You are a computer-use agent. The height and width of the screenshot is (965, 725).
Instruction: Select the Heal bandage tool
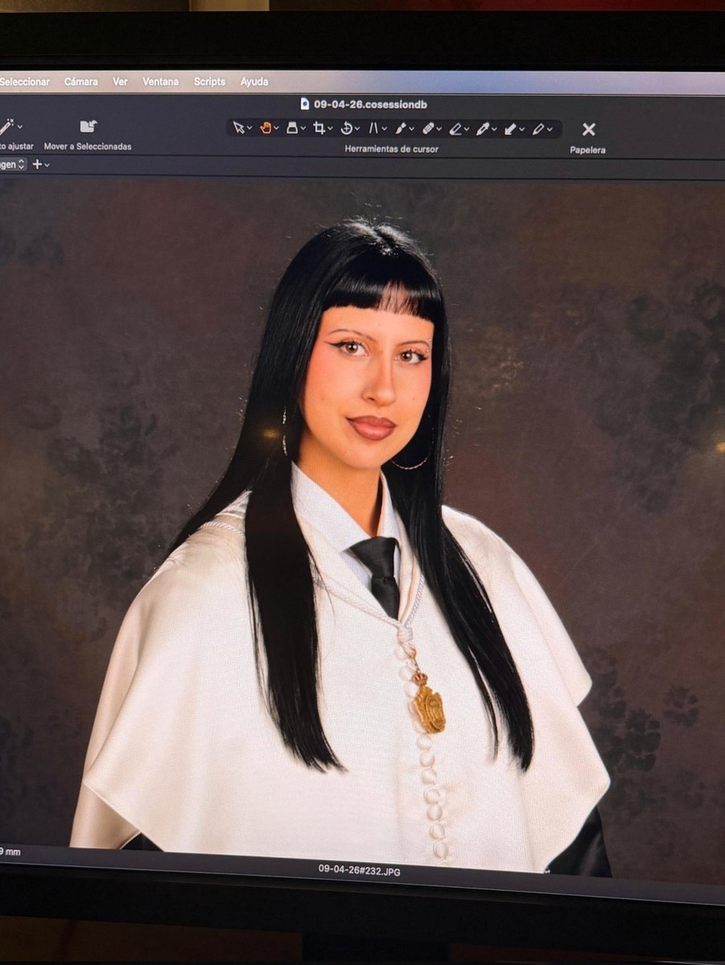(428, 128)
